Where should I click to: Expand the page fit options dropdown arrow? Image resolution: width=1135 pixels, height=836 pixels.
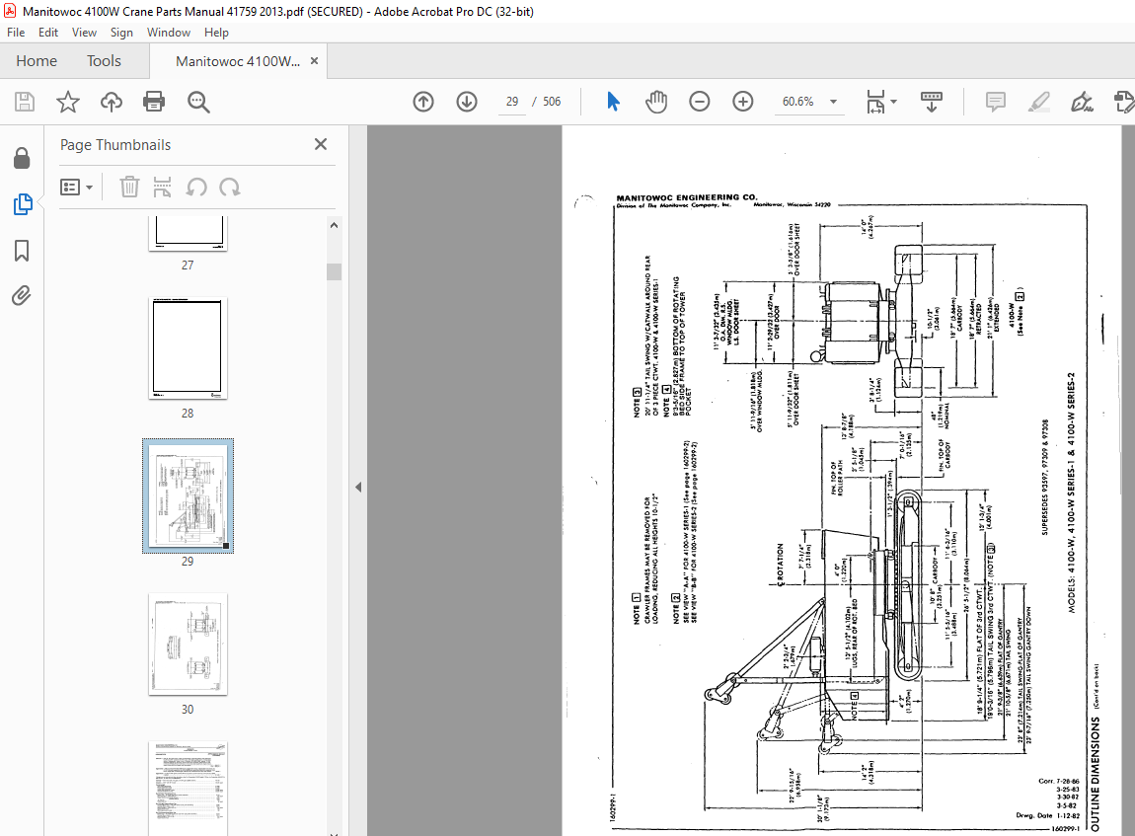coord(894,102)
